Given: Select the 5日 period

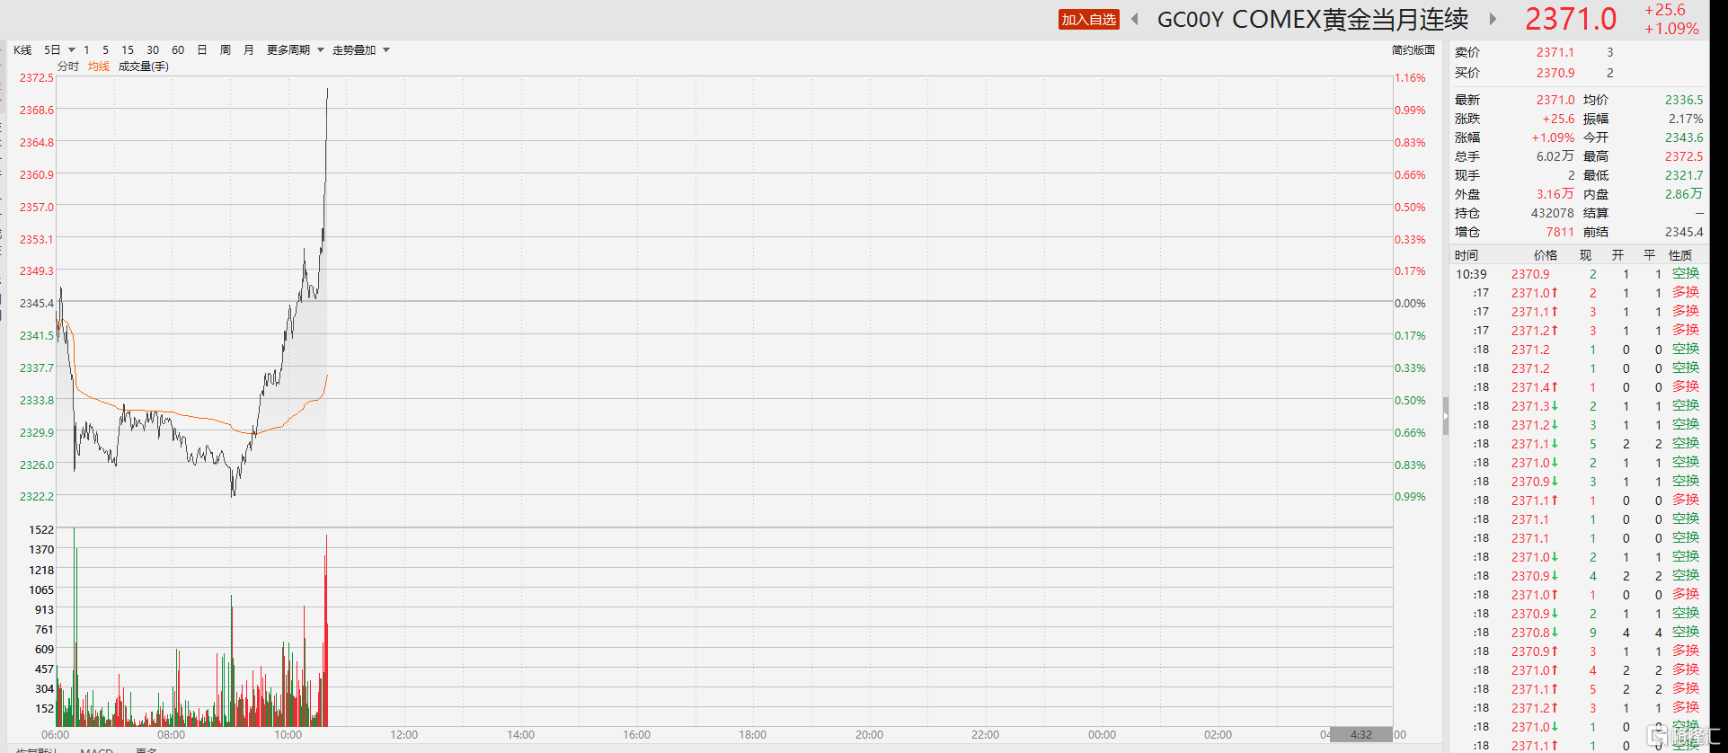Looking at the screenshot, I should (52, 50).
